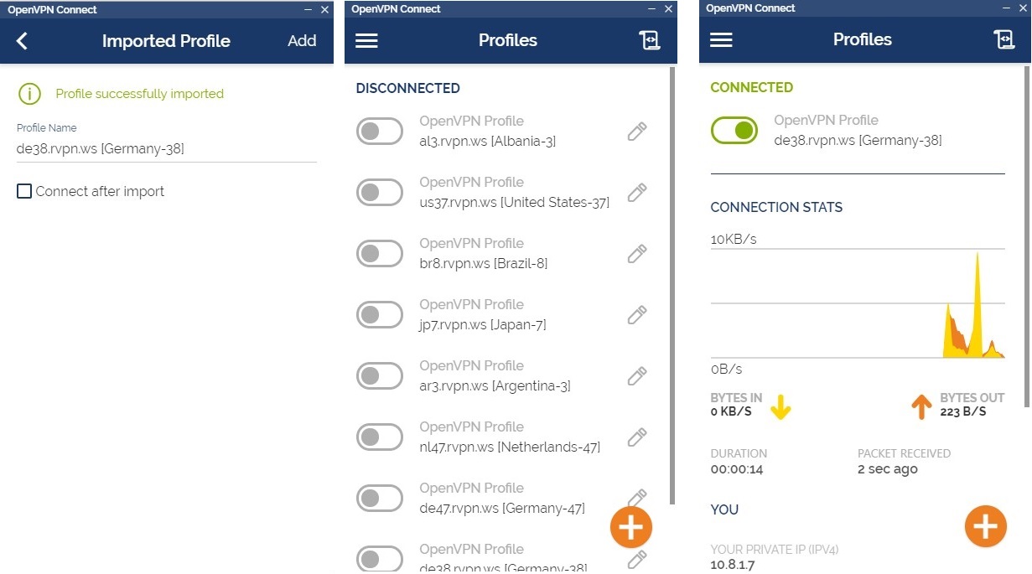Image resolution: width=1032 pixels, height=574 pixels.
Task: Open hamburger menu in Disconnected Profiles window
Action: (366, 40)
